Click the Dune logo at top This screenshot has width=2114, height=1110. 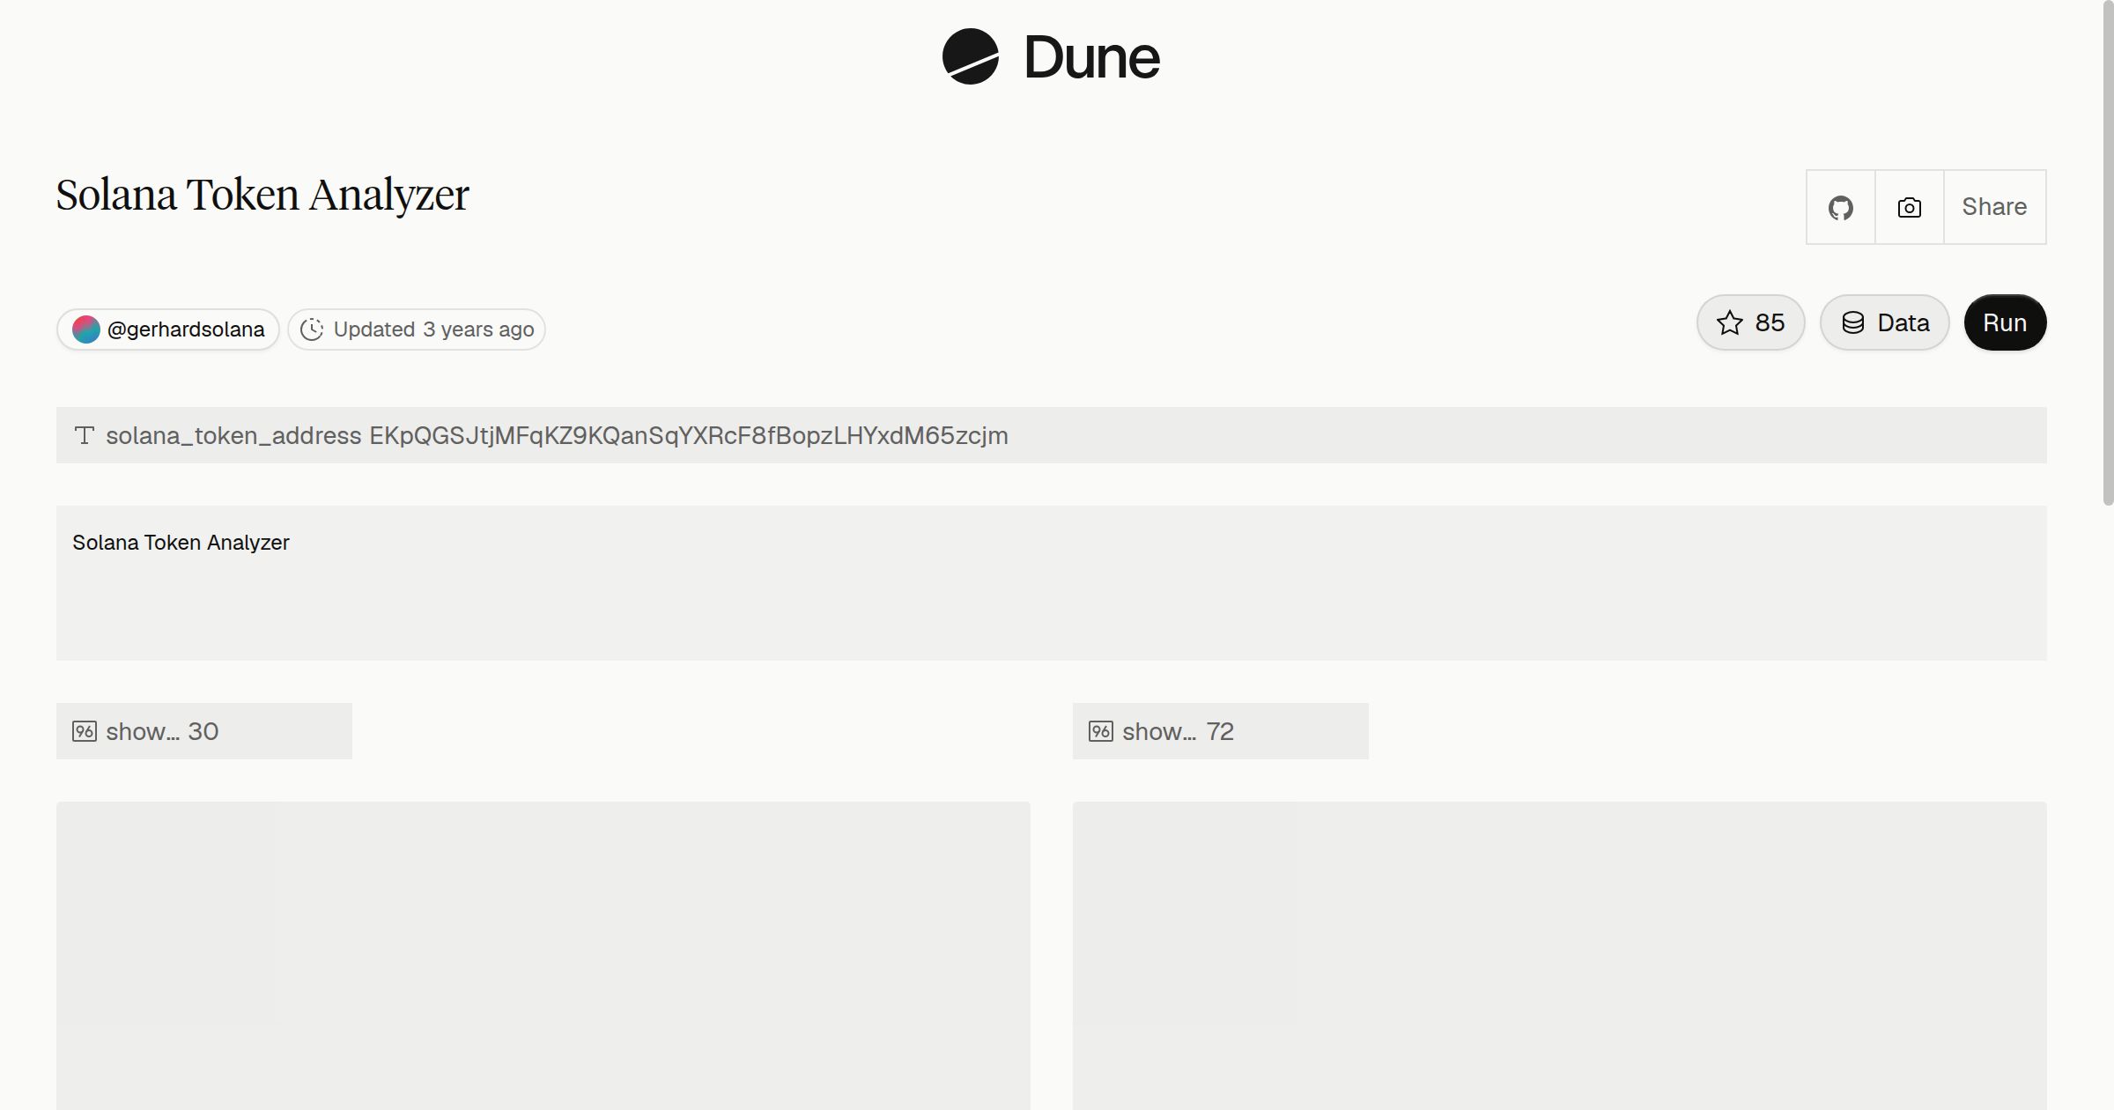tap(1050, 57)
